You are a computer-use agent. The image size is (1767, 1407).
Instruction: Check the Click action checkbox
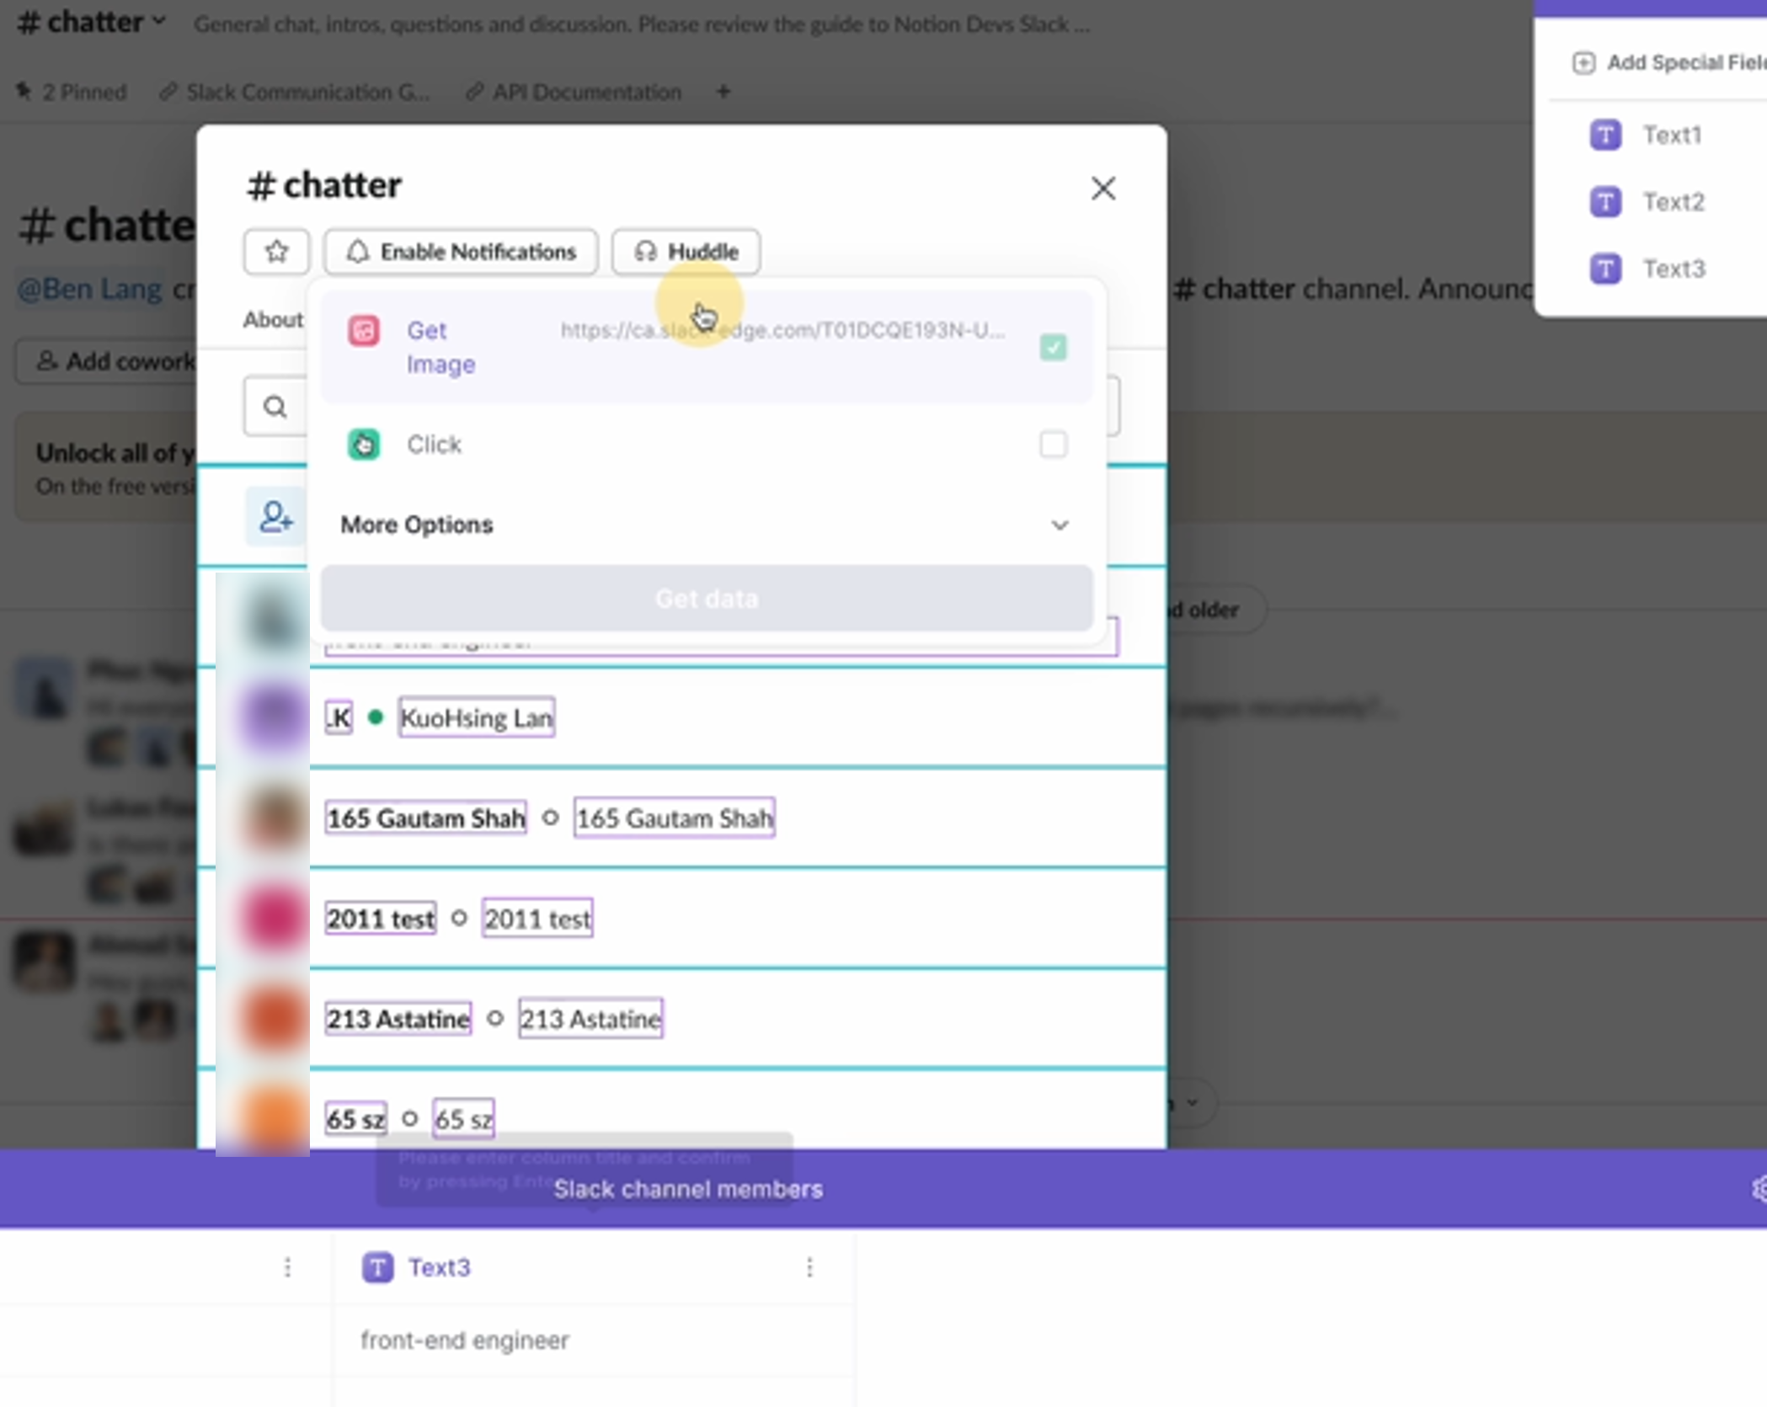(1053, 444)
